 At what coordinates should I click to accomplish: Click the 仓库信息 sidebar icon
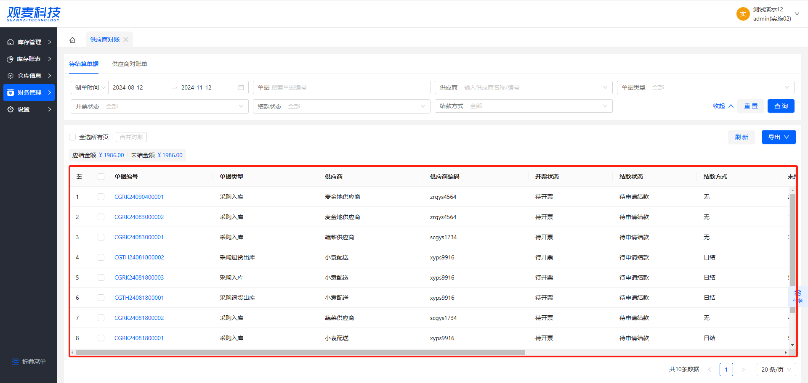[11, 76]
